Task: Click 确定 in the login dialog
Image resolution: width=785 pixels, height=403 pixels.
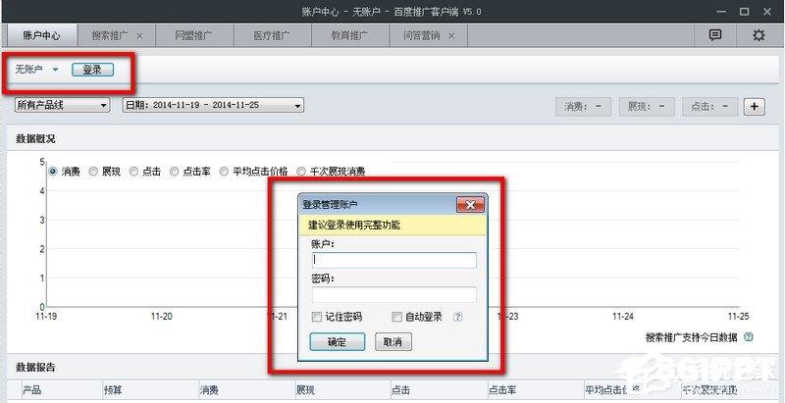Action: pyautogui.click(x=337, y=342)
